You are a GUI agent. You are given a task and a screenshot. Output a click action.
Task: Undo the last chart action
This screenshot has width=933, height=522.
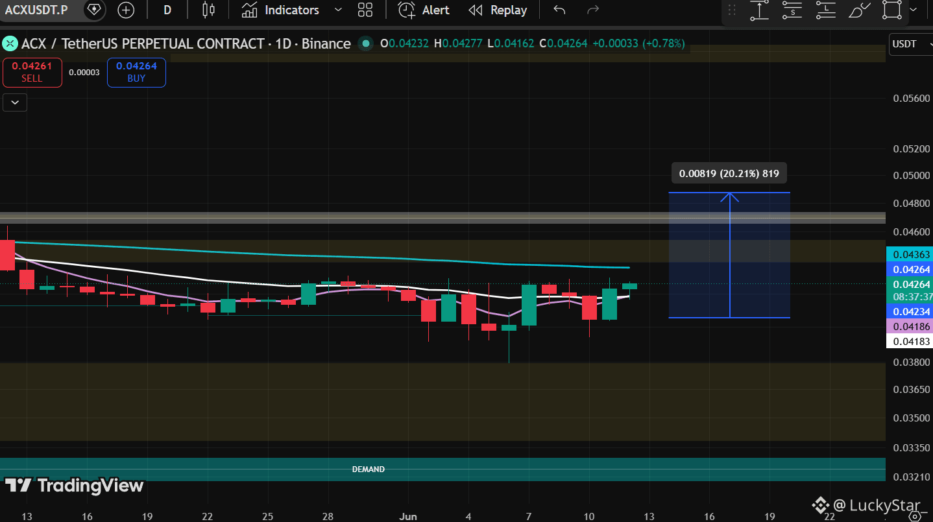coord(559,10)
